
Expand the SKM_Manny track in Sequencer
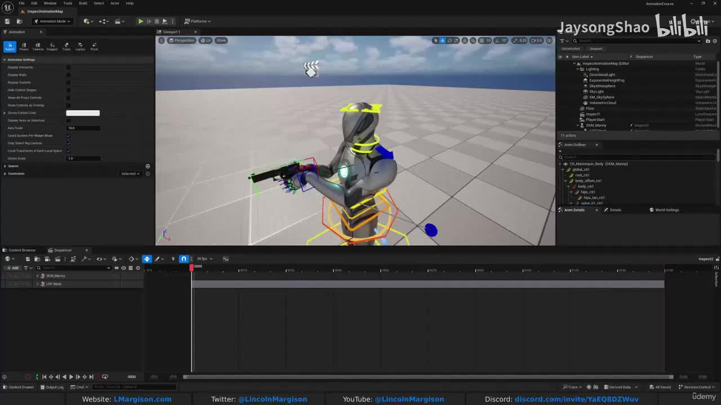point(37,276)
